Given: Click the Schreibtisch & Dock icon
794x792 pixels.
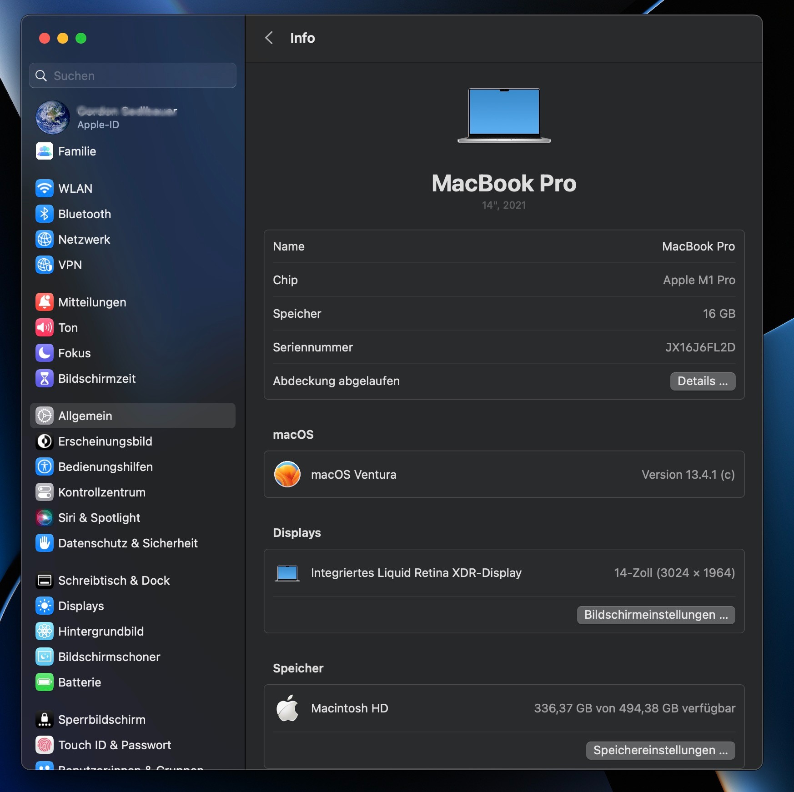Looking at the screenshot, I should [45, 581].
